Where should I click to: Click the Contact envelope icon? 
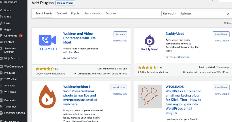click(x=1, y=42)
